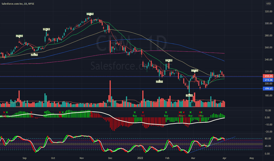Click the 280.00 price axis value
Screen dimensions: 274x161
click(269, 35)
